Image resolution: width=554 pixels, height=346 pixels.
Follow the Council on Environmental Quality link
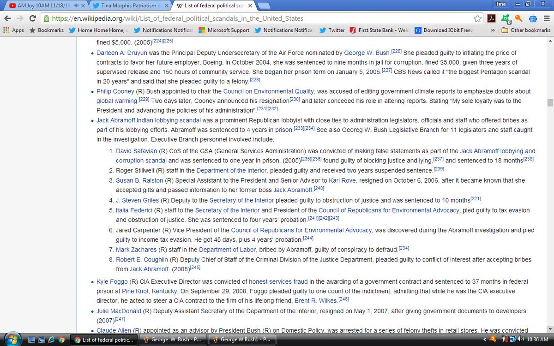click(269, 91)
